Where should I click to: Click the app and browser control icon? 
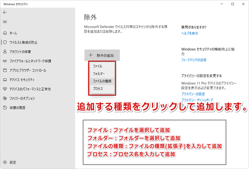pos(5,70)
